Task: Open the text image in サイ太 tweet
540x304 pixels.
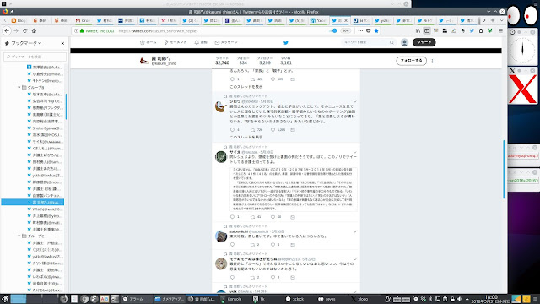Action: (294, 189)
